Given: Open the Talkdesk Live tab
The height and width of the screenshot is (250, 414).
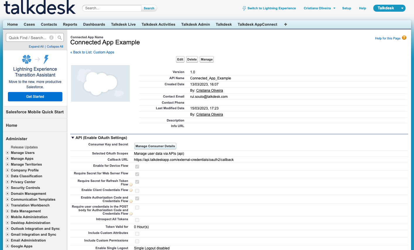Looking at the screenshot, I should click(x=123, y=24).
